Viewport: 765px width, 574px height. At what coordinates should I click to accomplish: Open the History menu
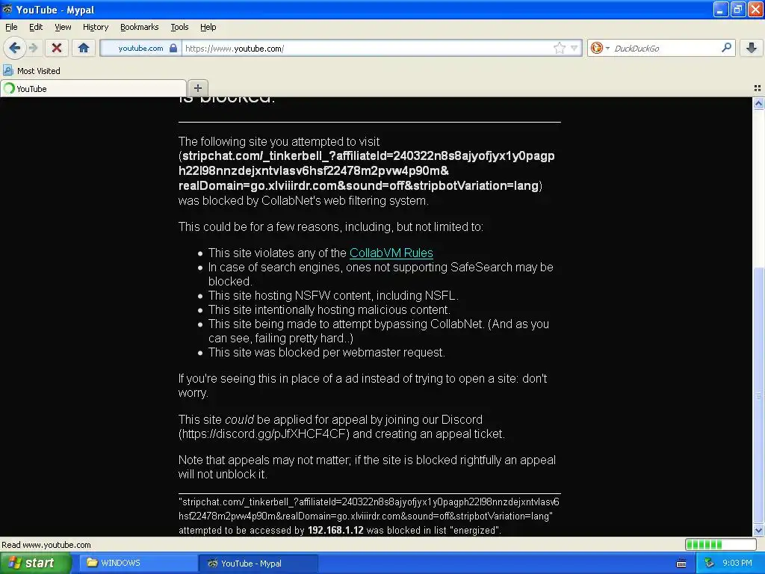click(95, 27)
